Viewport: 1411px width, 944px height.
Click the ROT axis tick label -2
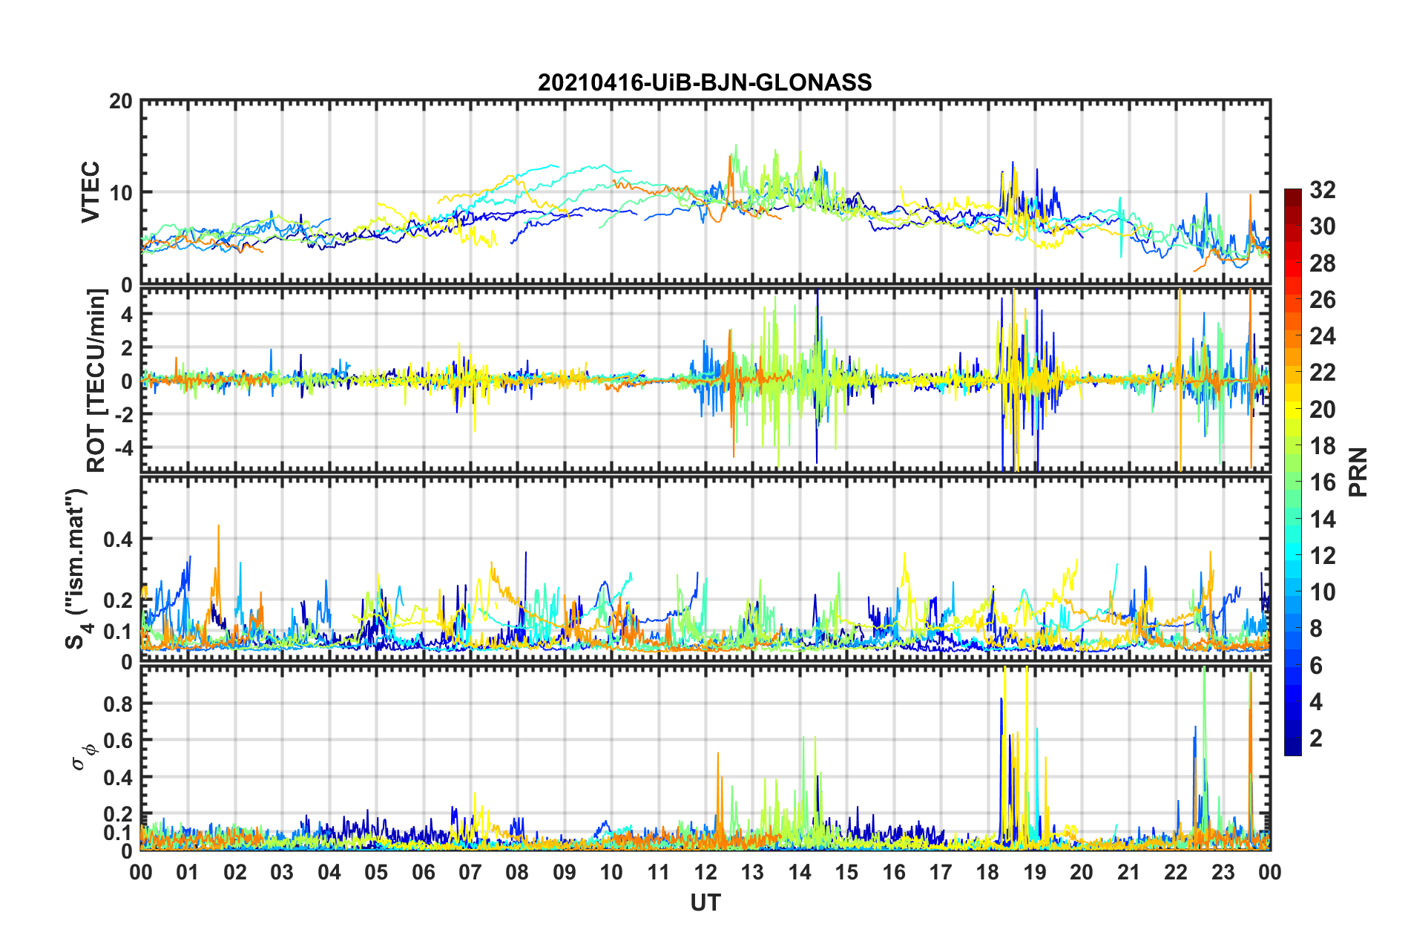(x=123, y=414)
